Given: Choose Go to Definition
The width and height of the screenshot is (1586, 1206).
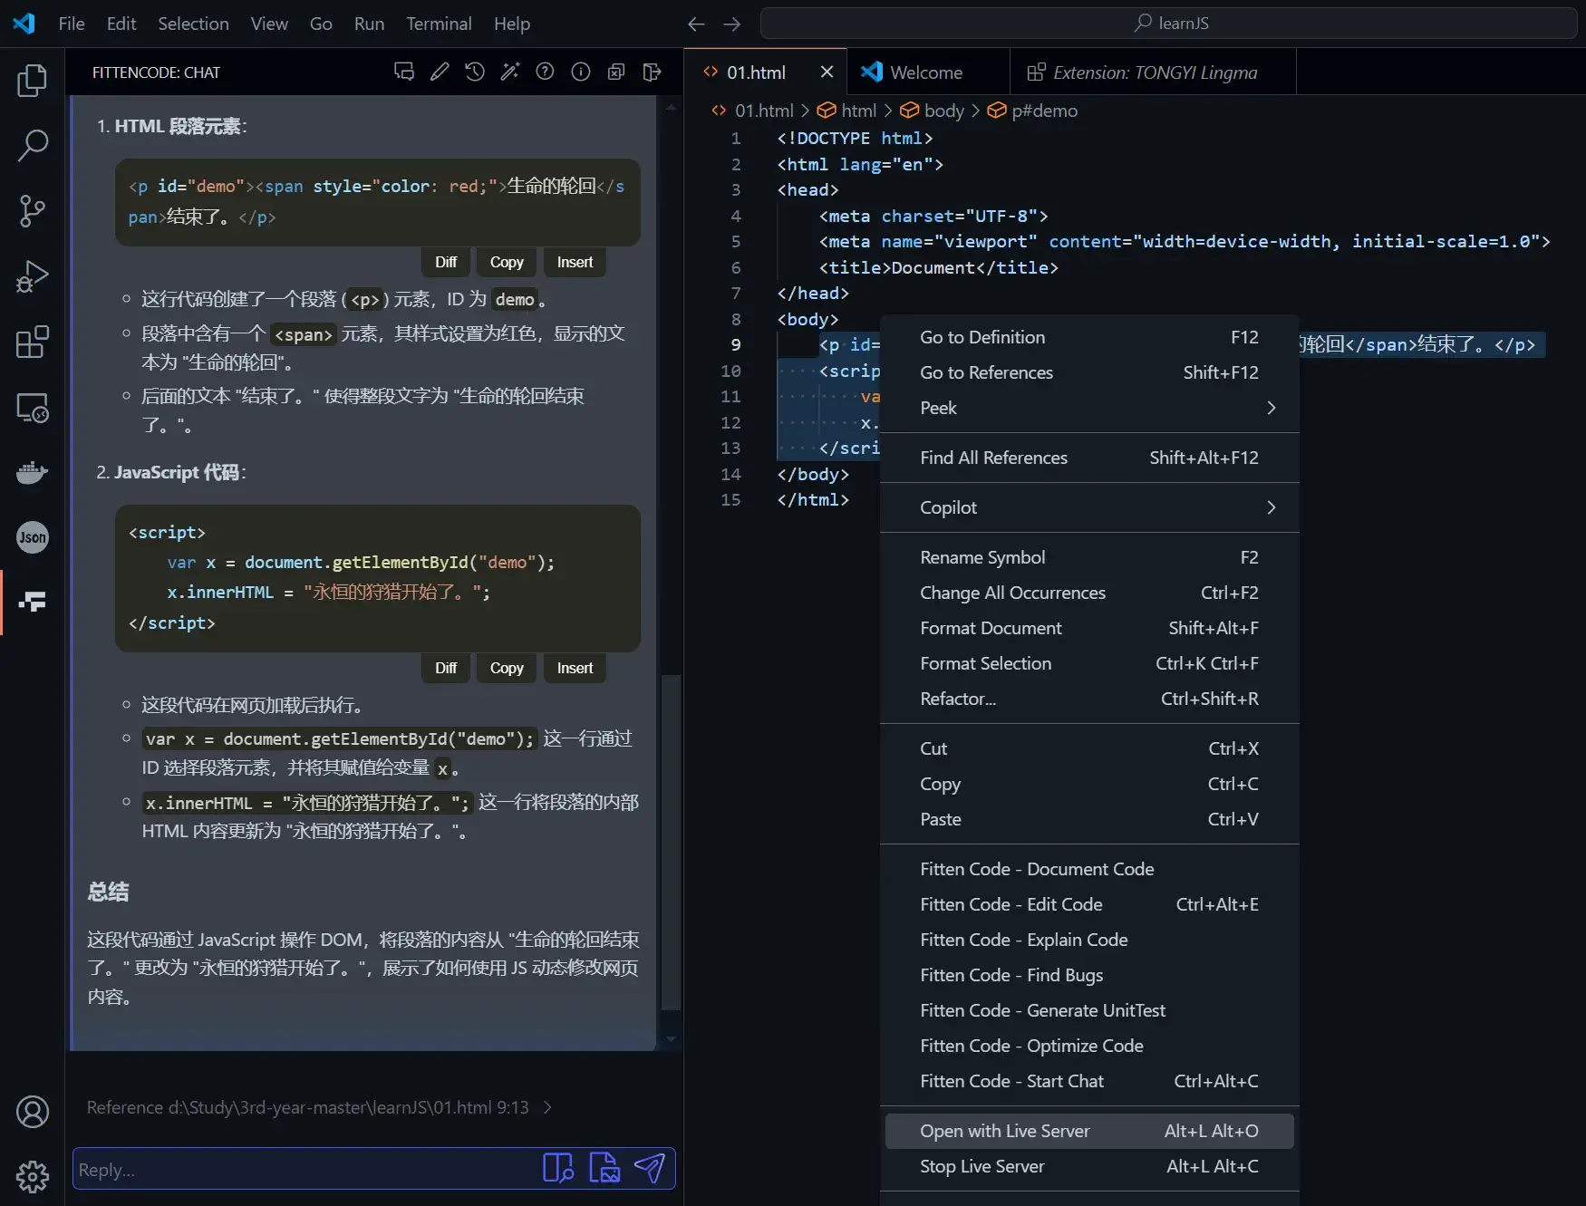Looking at the screenshot, I should (x=1089, y=337).
